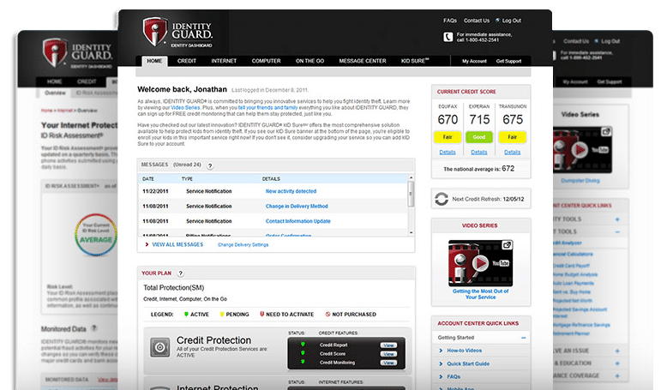Click the View All Messages arrow icon

(147, 244)
